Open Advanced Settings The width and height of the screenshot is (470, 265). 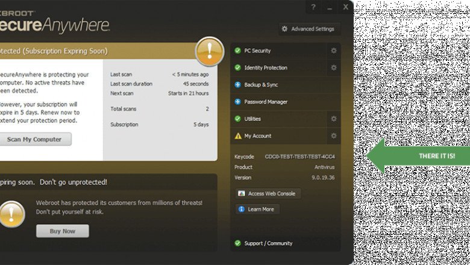309,29
